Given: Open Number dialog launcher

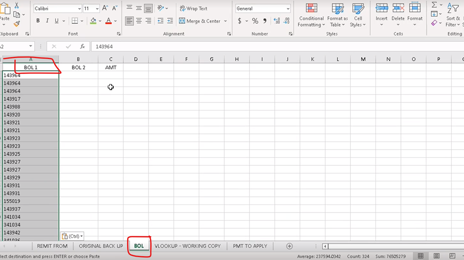Looking at the screenshot, I should click(x=291, y=34).
